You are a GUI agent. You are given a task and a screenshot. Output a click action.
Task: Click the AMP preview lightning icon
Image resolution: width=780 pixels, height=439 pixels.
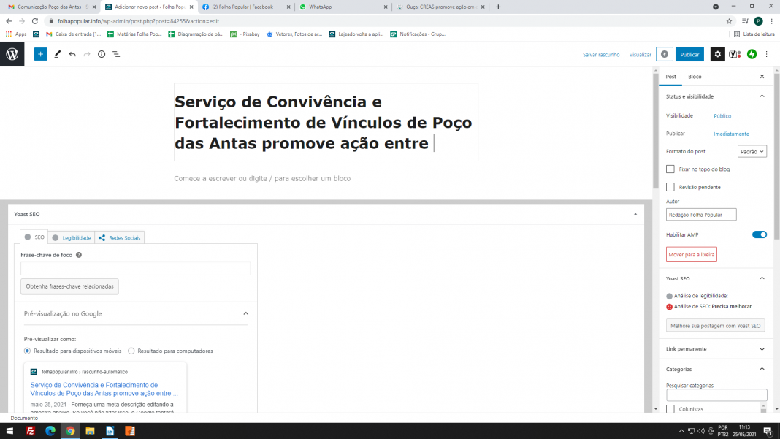[664, 54]
